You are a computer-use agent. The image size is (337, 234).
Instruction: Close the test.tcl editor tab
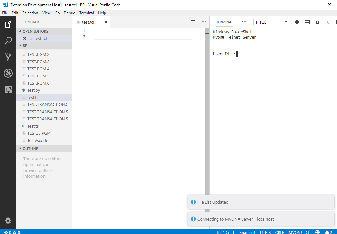(x=106, y=22)
